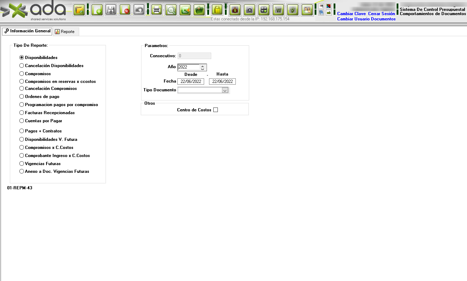Click the Desde date input field
467x281 pixels.
coord(191,81)
